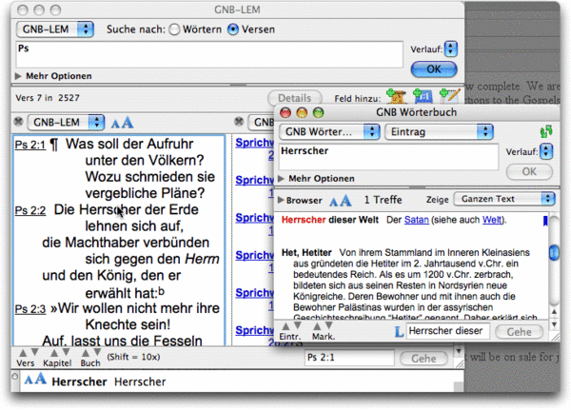This screenshot has height=410, width=571.
Task: Go to previous chapter with Kapitel up arrow
Action: click(x=54, y=353)
